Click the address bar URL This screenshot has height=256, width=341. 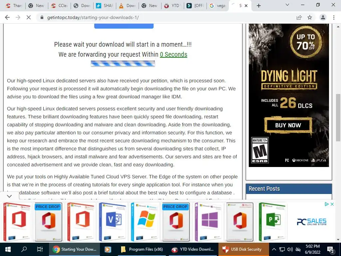pos(93,17)
